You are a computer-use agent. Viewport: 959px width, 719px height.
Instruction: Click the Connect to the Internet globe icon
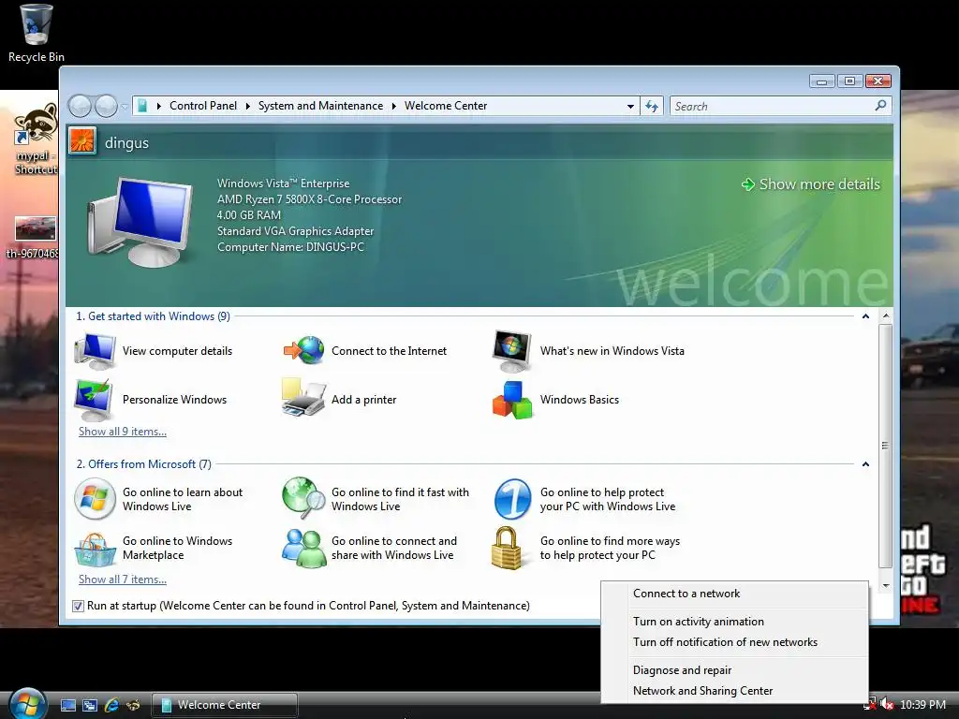point(304,351)
